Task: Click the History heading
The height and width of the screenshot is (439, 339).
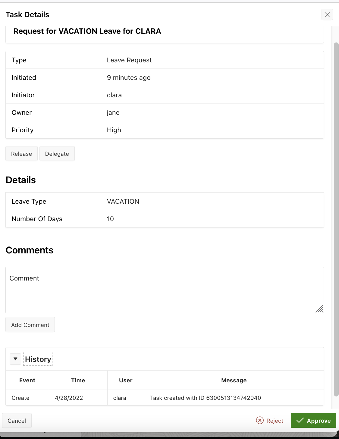Action: point(38,359)
